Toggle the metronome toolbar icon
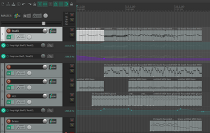This screenshot has width=210, height=133. (35, 4)
